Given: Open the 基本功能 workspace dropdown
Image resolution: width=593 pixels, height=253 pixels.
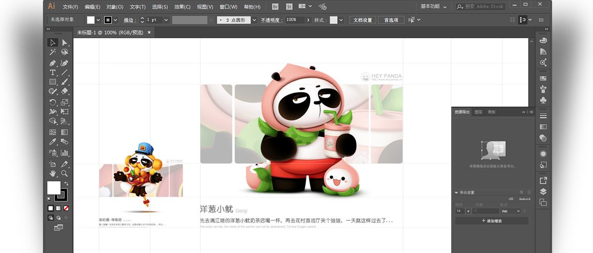Looking at the screenshot, I should (433, 7).
